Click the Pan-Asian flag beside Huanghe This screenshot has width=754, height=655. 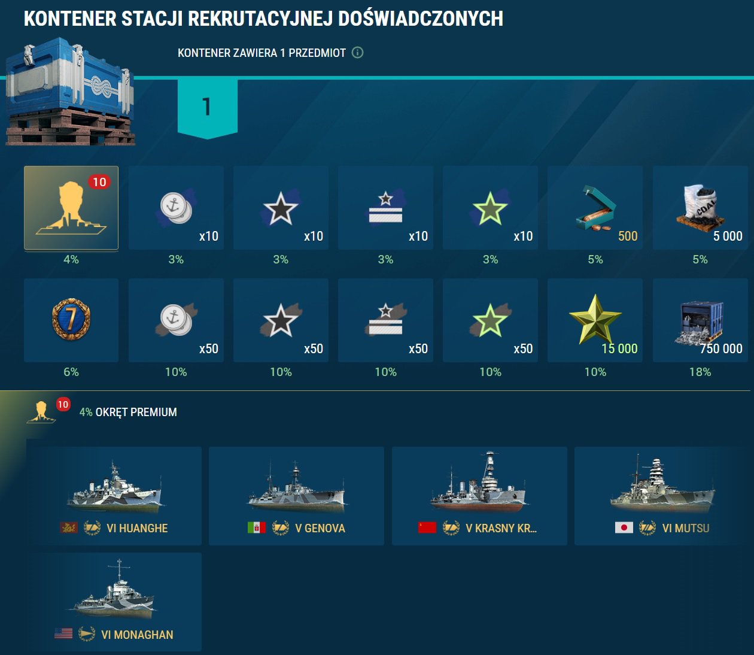[69, 527]
